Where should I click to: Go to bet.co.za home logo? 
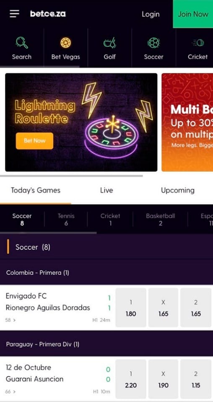pyautogui.click(x=48, y=13)
